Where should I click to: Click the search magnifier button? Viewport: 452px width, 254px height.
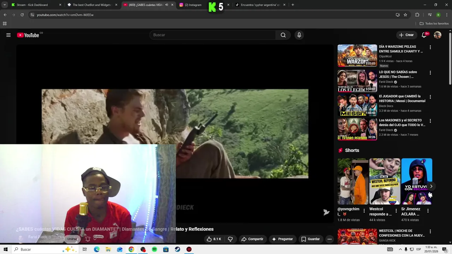(x=283, y=35)
